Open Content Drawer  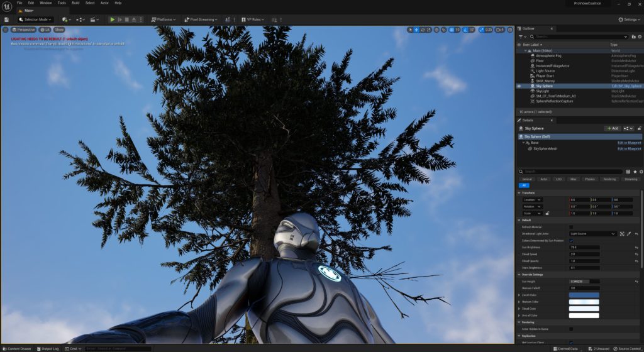pos(17,349)
